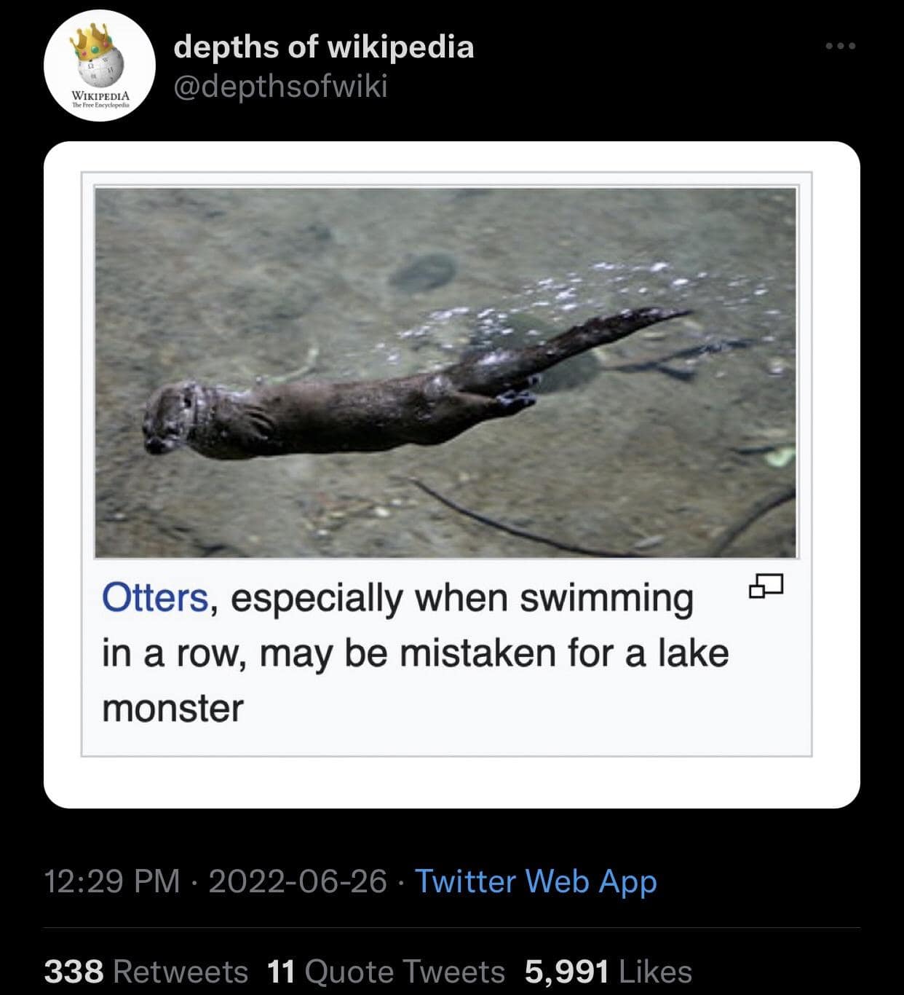Click the "Wikipedia" wordmark inside the avatar
904x995 pixels.
pyautogui.click(x=100, y=95)
